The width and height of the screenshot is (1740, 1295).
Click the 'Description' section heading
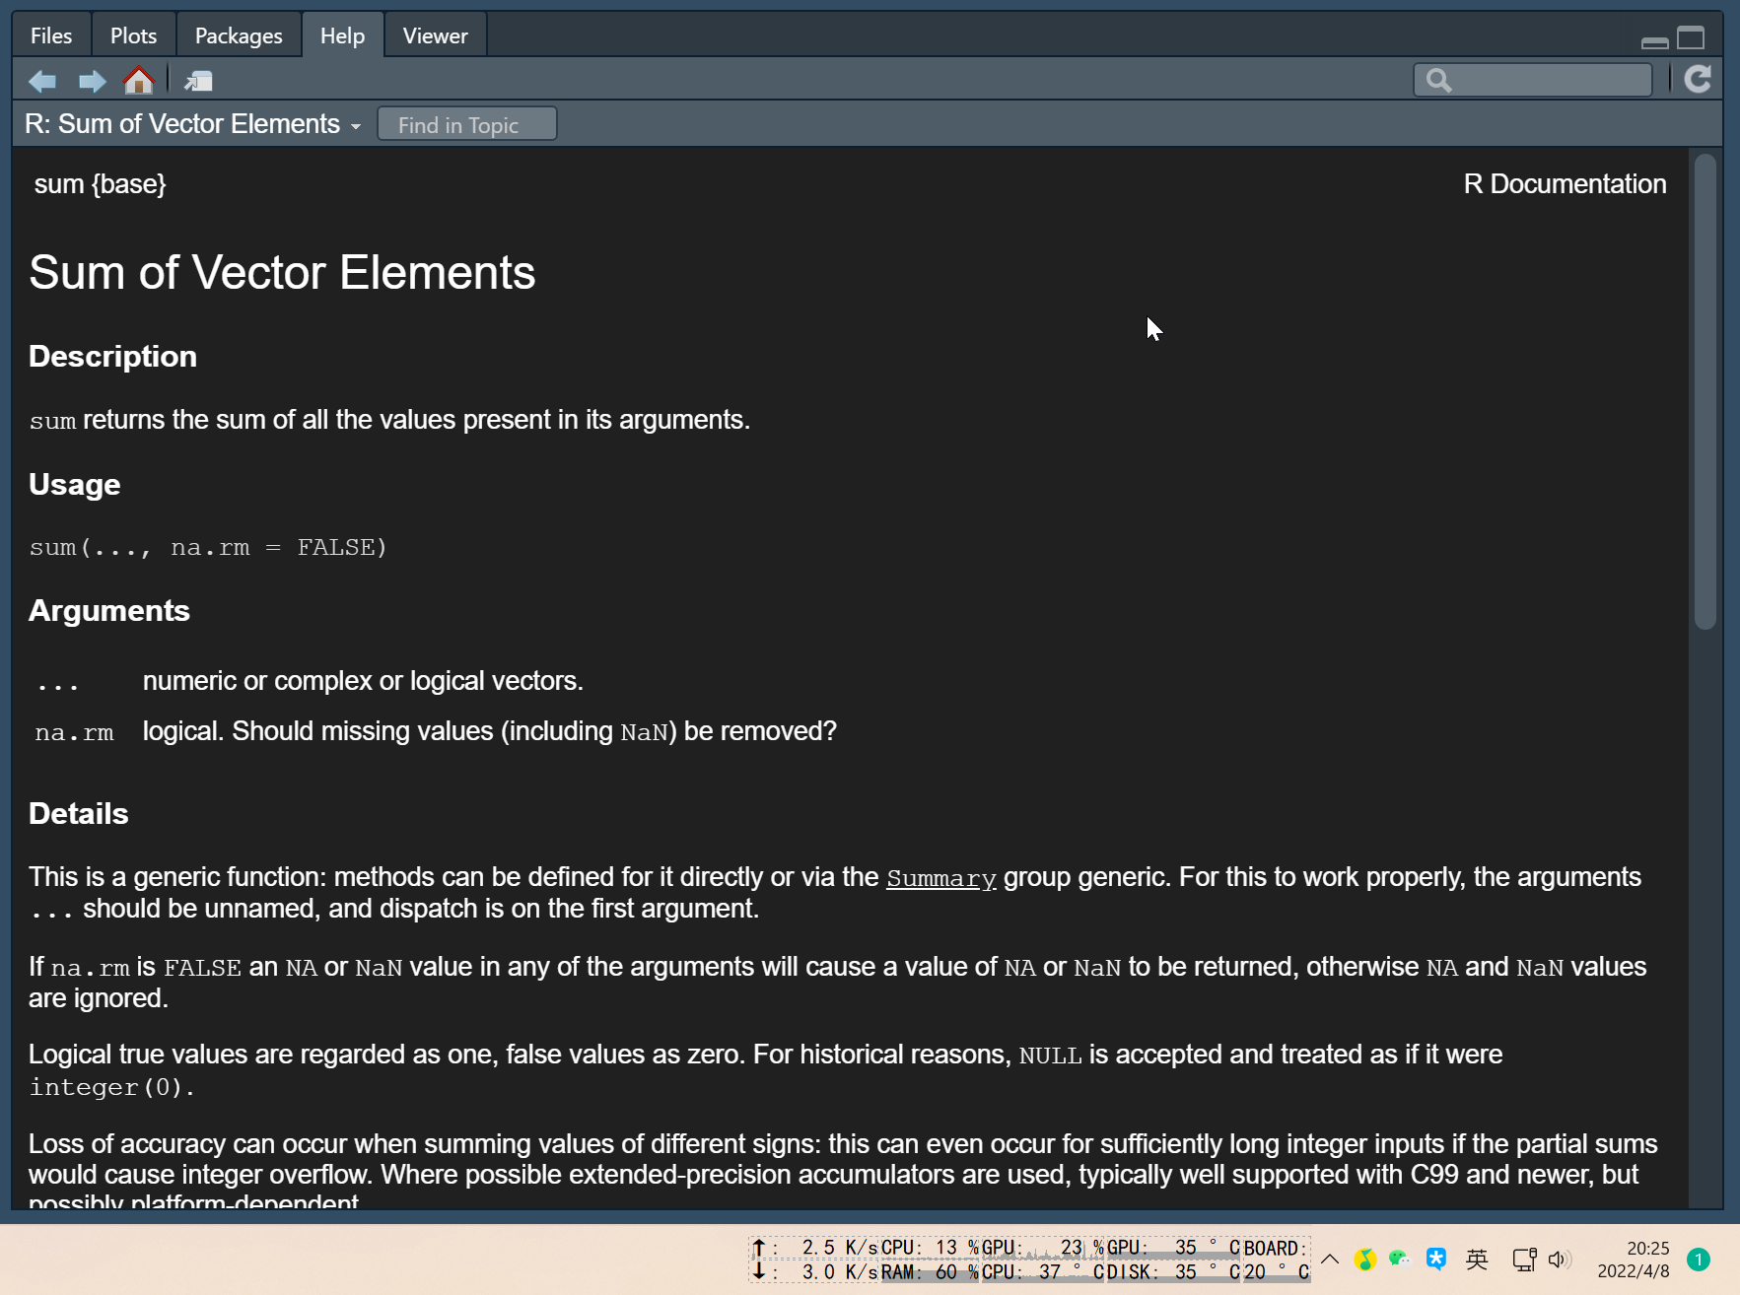pos(113,357)
